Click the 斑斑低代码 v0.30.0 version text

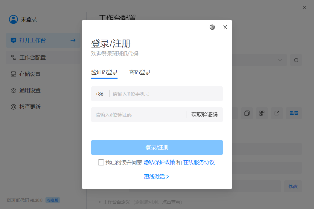point(25,200)
